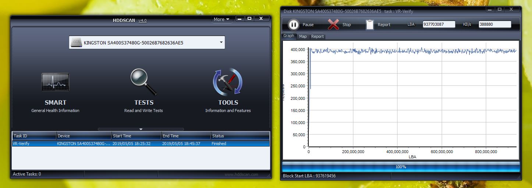Open the SMART health monitor icon
532x188 pixels.
55,82
